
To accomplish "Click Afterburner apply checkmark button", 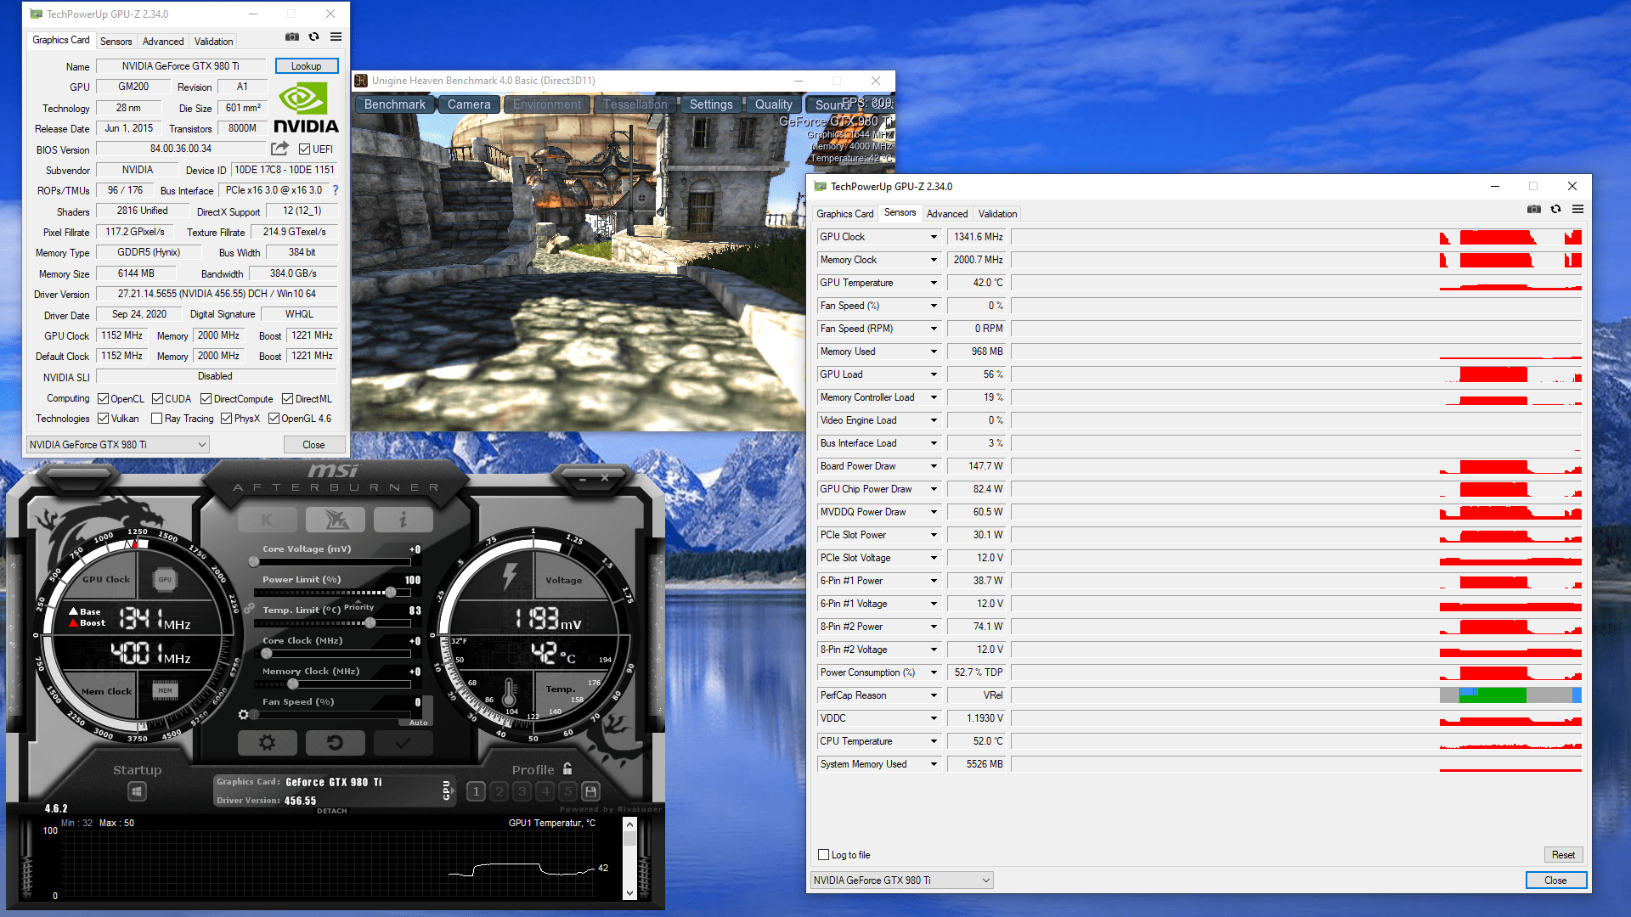I will tap(404, 743).
